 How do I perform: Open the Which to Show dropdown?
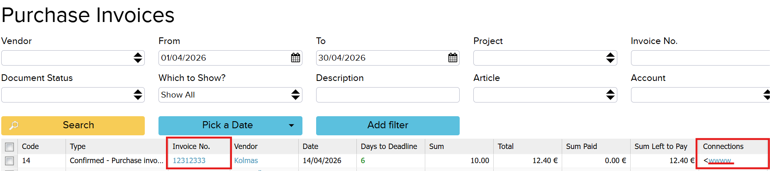(295, 95)
